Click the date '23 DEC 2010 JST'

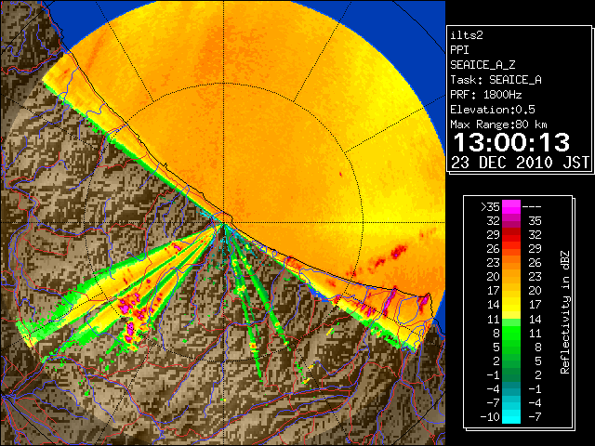[x=520, y=163]
